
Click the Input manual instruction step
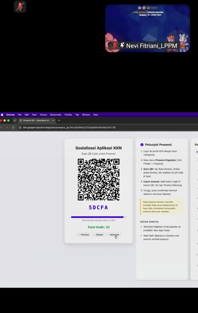pyautogui.click(x=163, y=184)
